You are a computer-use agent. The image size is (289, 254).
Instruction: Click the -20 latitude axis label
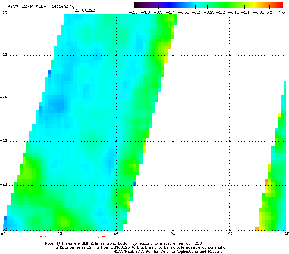click(4, 13)
